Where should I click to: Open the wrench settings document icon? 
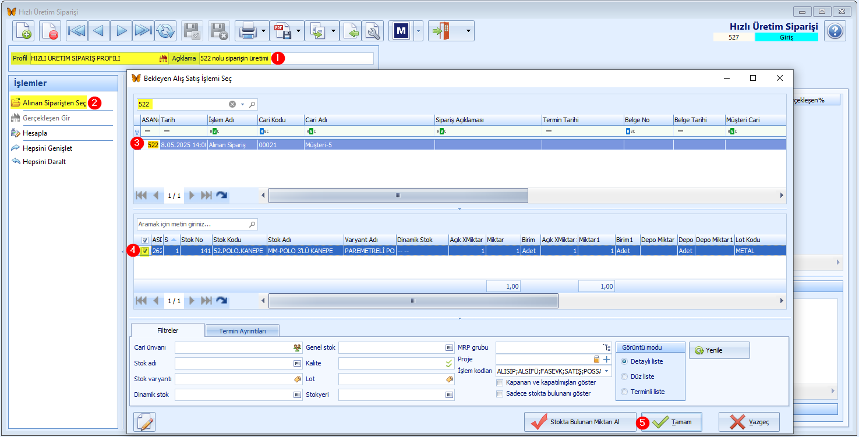(x=373, y=31)
